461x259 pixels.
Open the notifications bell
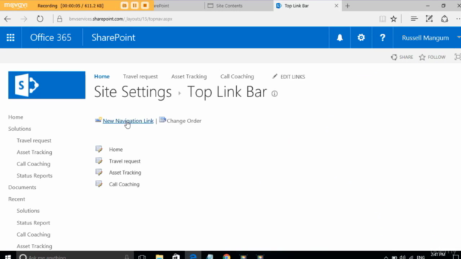click(340, 37)
